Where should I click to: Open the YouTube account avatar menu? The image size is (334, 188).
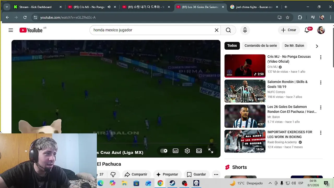coord(321,30)
